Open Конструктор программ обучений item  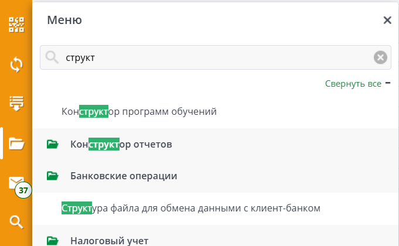[139, 111]
